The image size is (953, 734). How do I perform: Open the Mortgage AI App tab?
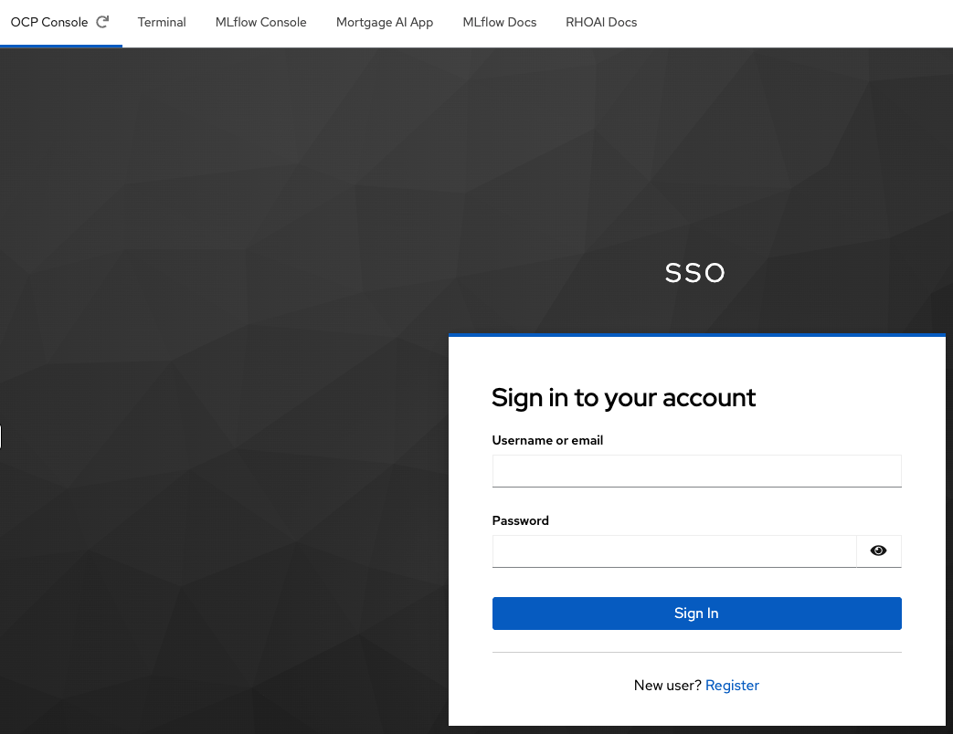[x=384, y=22]
